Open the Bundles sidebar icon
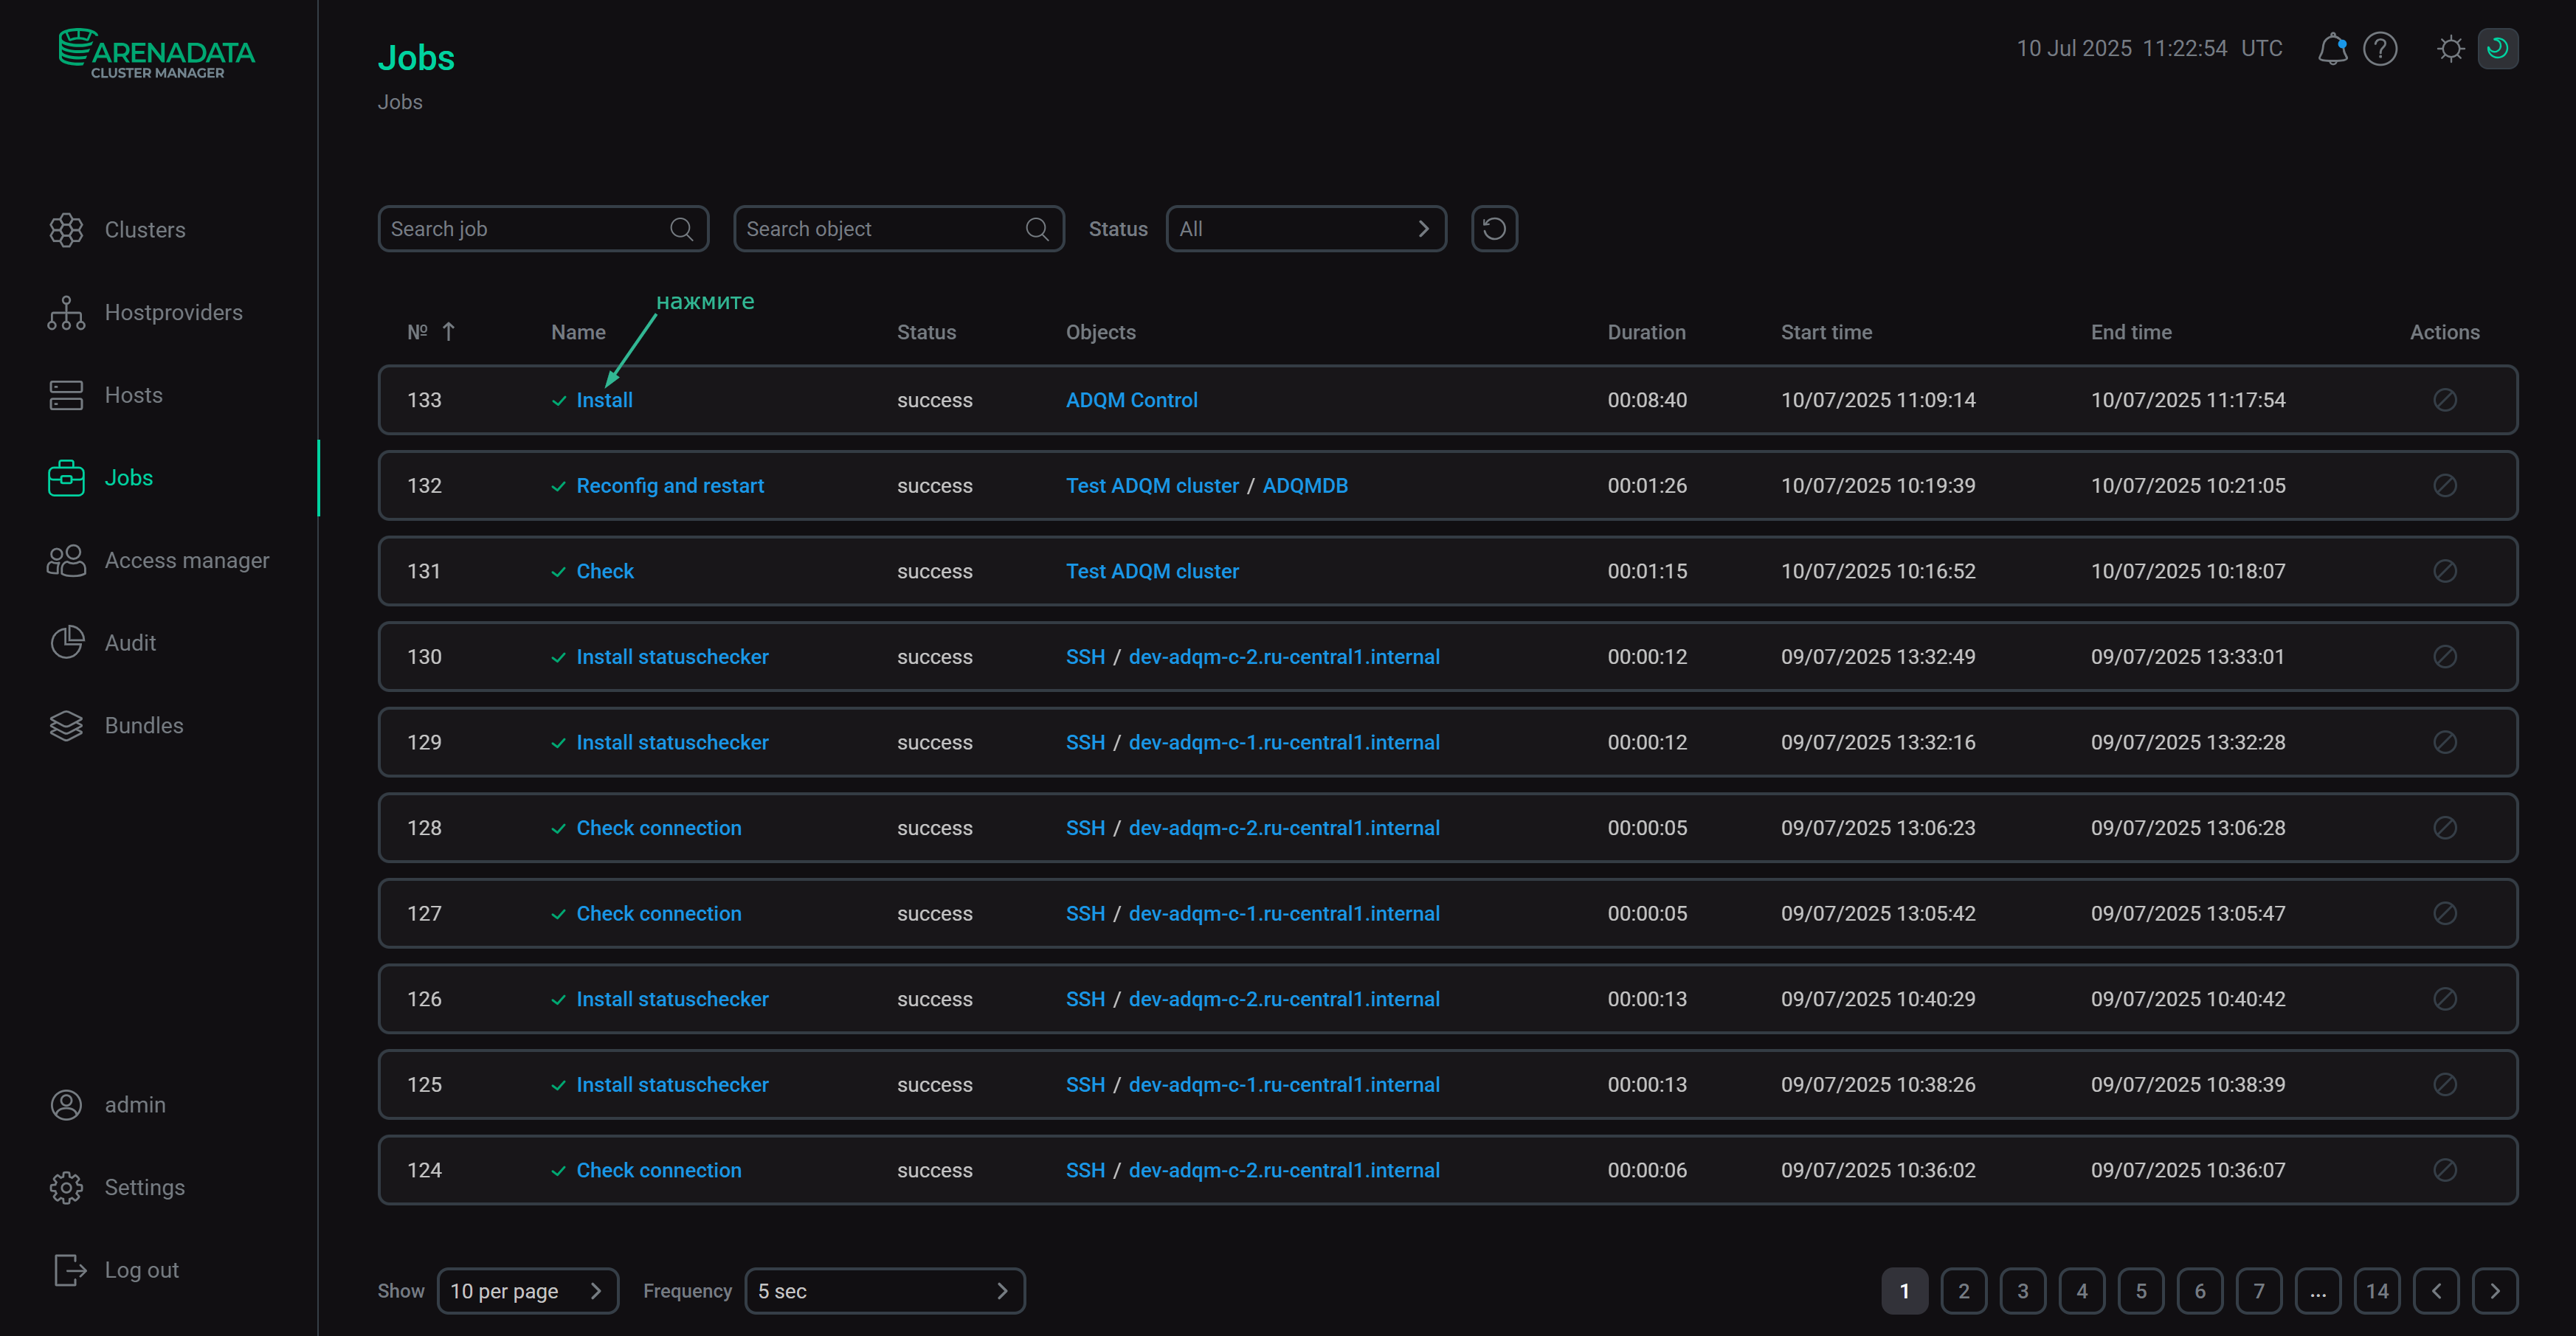2576x1336 pixels. (x=66, y=726)
